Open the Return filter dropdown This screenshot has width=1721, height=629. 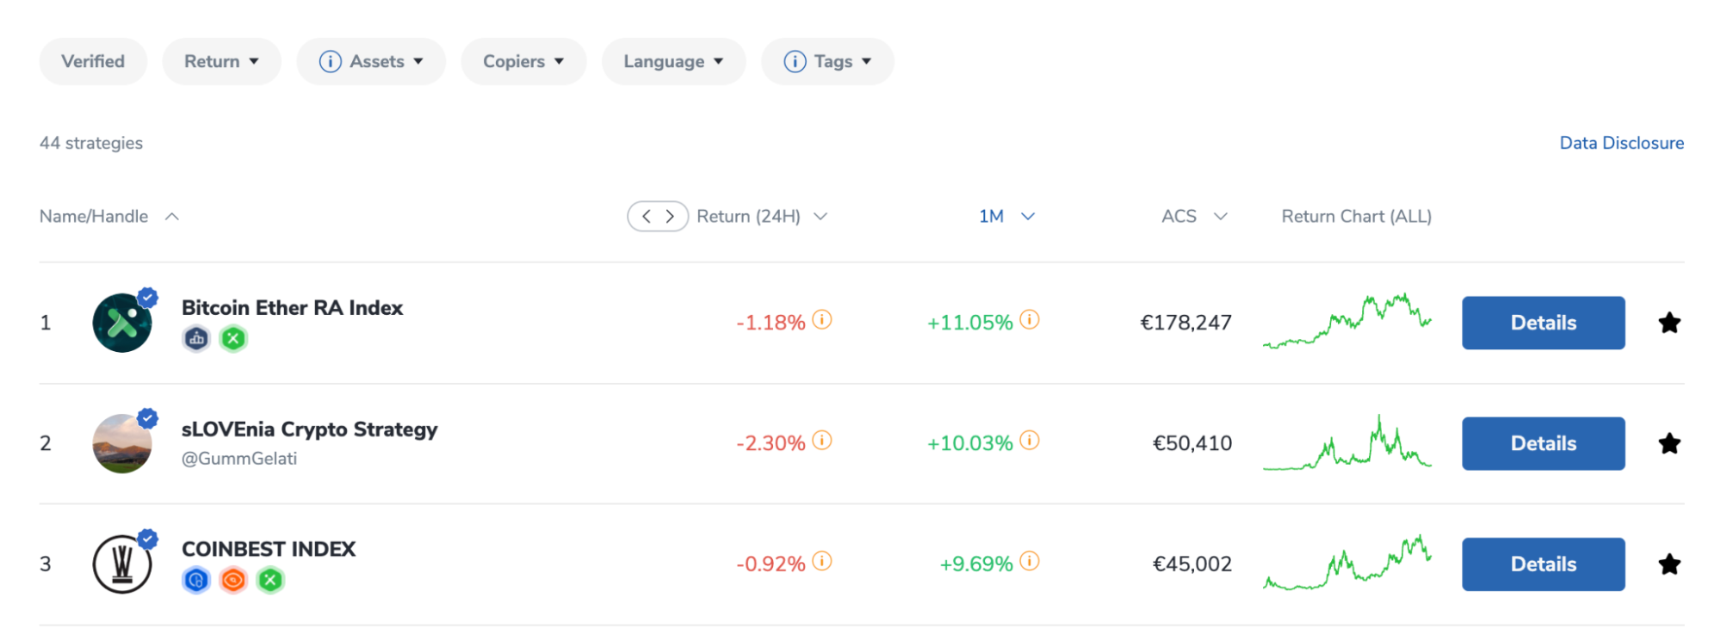tap(221, 62)
